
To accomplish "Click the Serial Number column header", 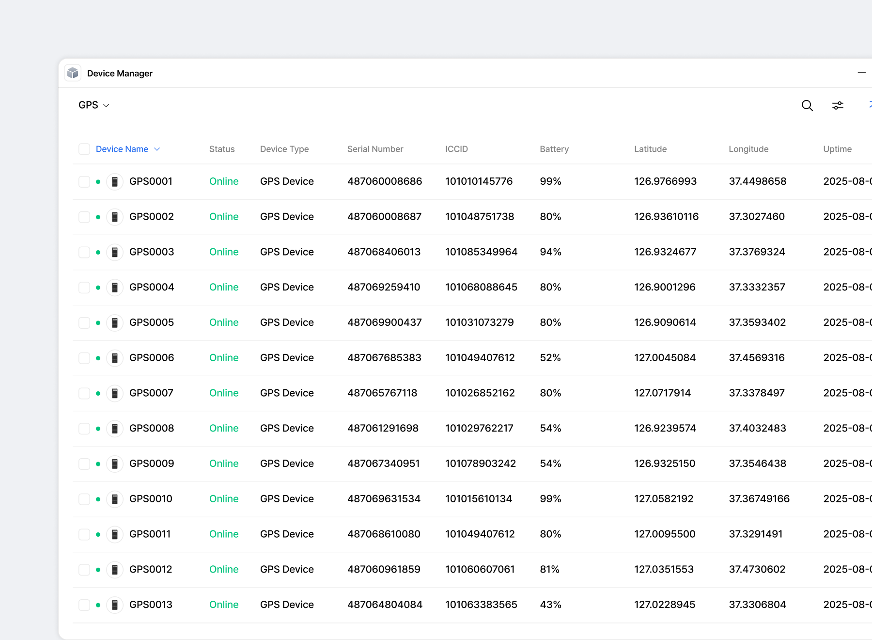I will (375, 149).
